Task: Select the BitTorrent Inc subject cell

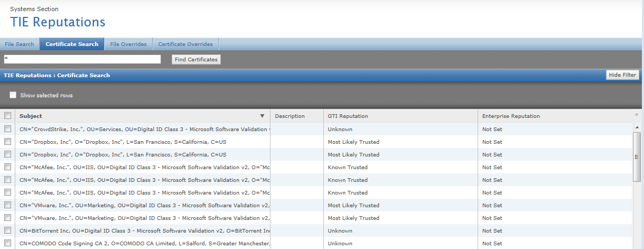Action: pyautogui.click(x=143, y=230)
